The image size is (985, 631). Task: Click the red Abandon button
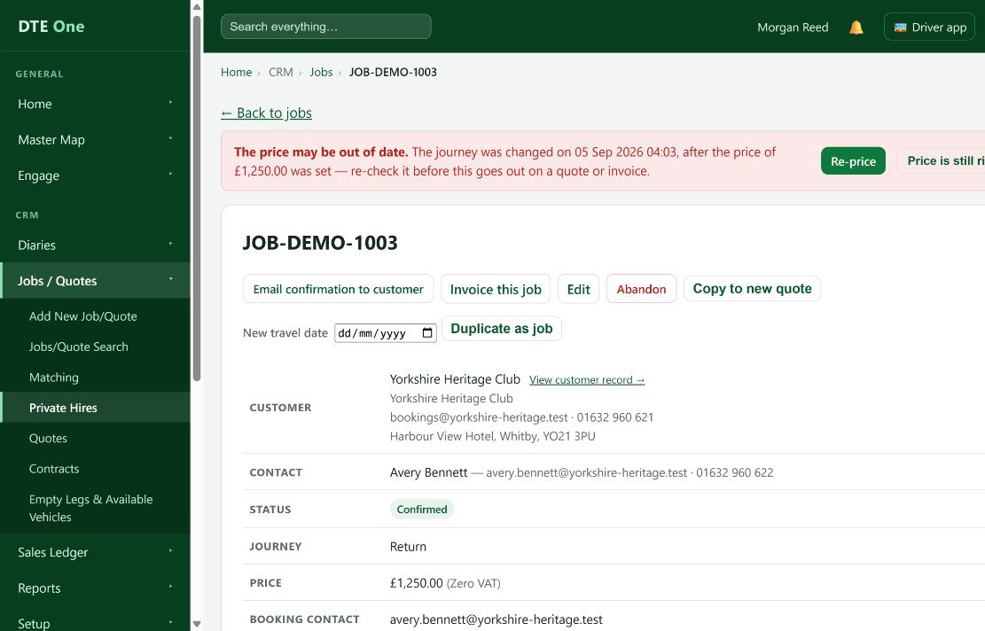click(x=641, y=289)
